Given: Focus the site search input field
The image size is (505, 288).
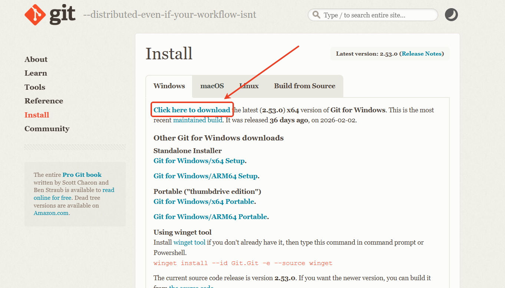Looking at the screenshot, I should [x=373, y=15].
